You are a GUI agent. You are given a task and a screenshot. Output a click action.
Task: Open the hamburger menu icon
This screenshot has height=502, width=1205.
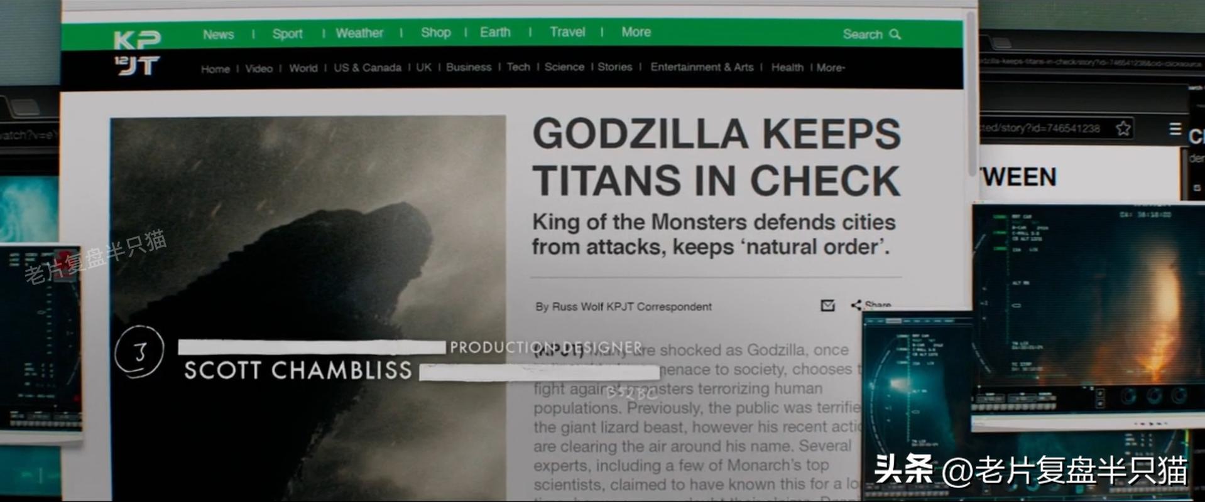click(1175, 129)
